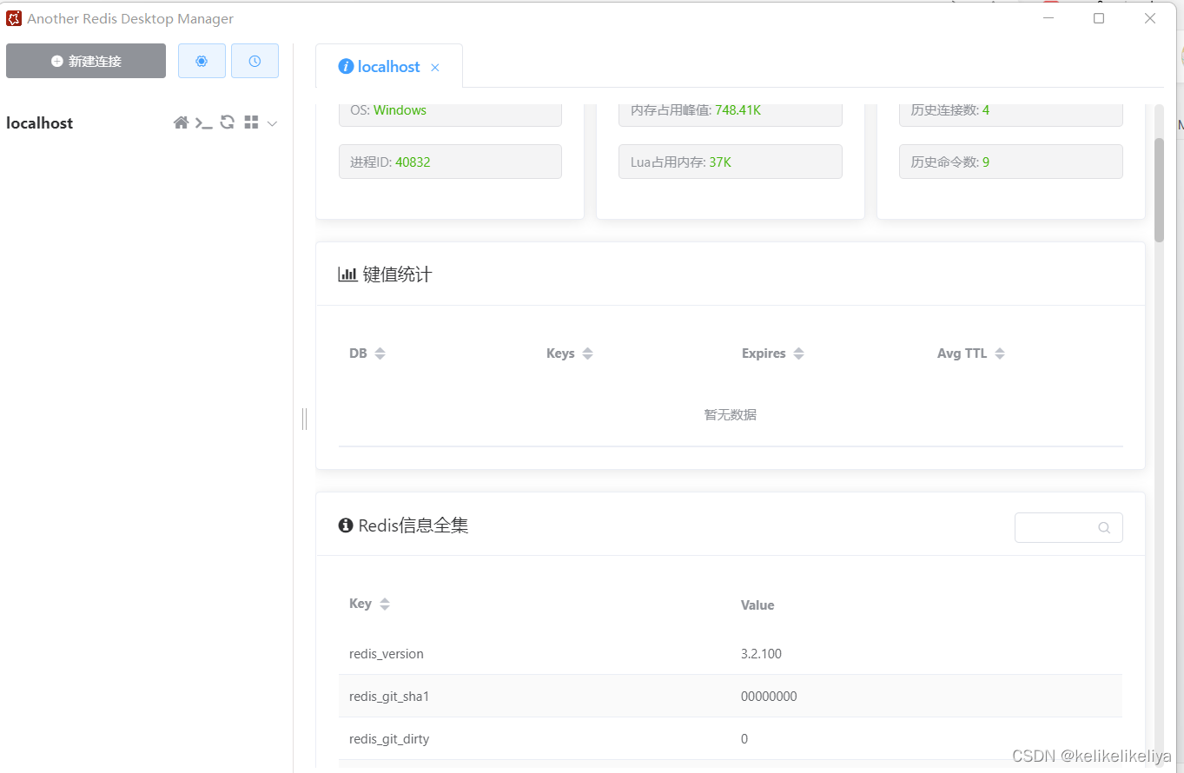Sort key statistics by Keys column
This screenshot has height=773, width=1184.
(x=587, y=353)
